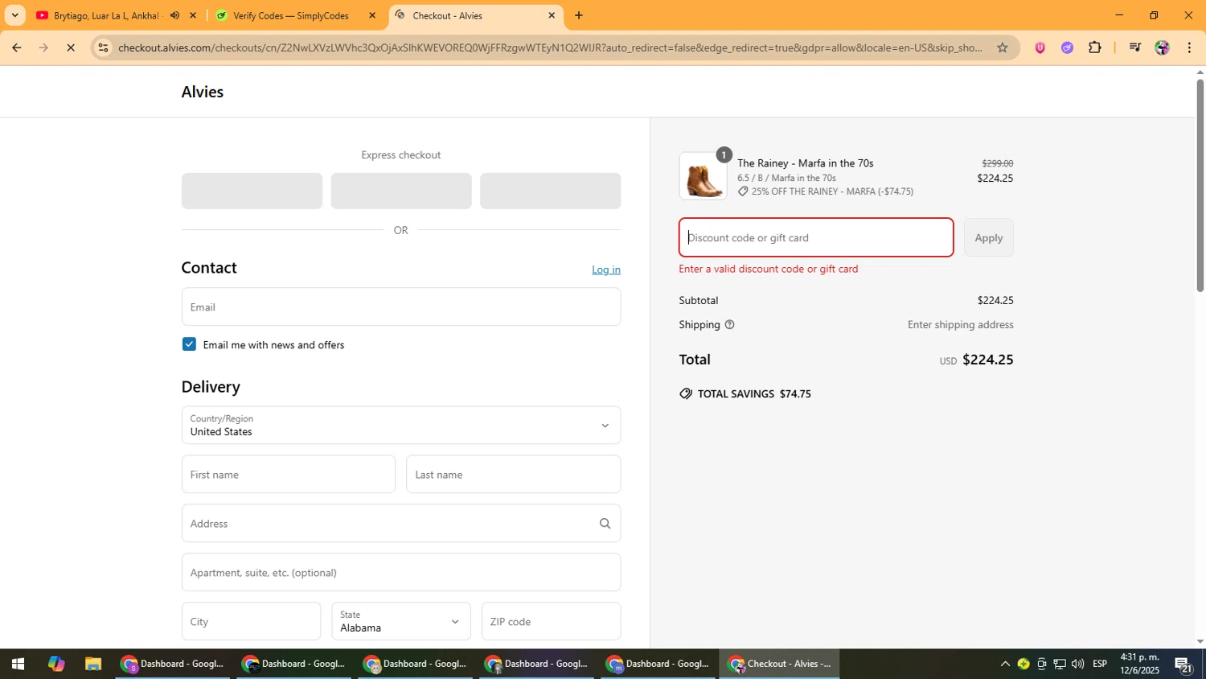The width and height of the screenshot is (1206, 679).
Task: Open the Chrome three-dot menu
Action: coord(1189,47)
